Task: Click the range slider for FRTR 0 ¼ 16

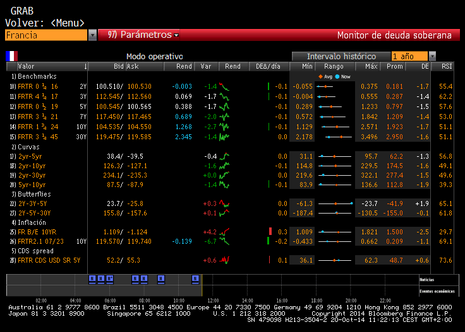Action: (x=325, y=86)
